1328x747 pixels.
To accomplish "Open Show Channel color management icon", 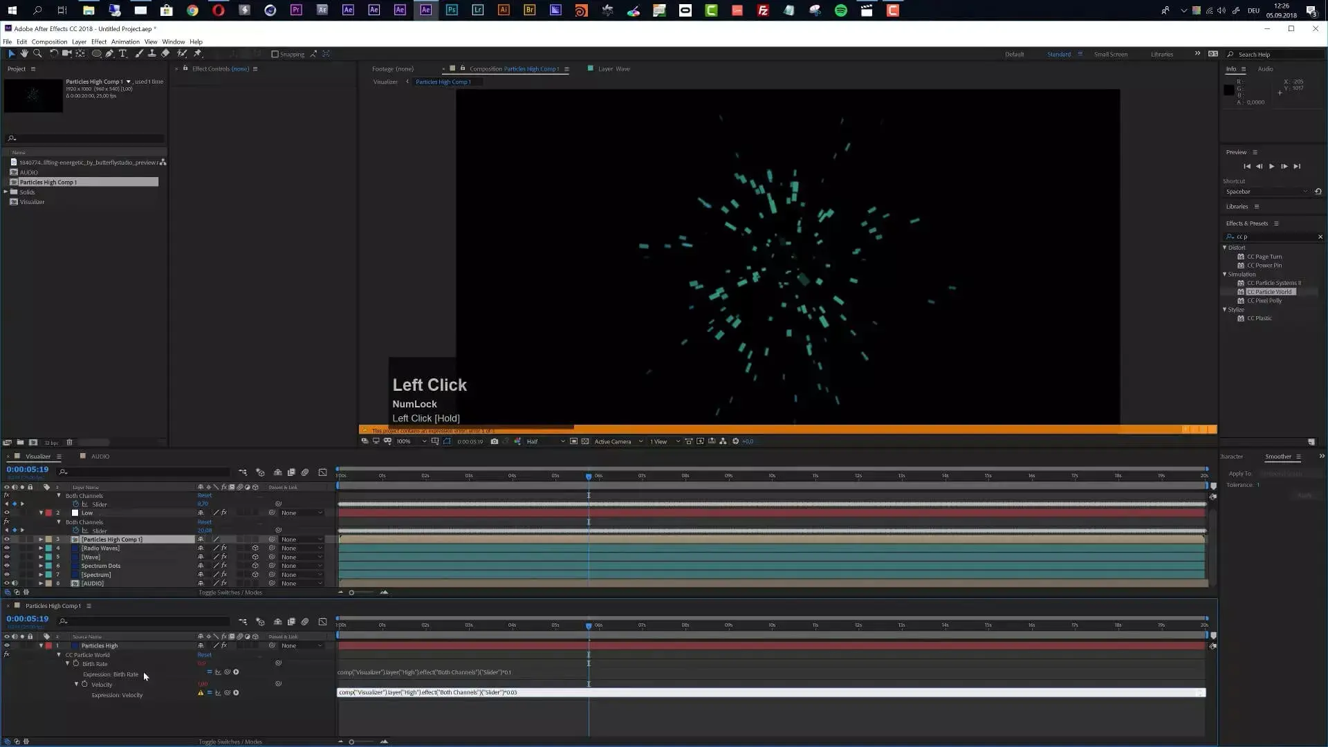I will pyautogui.click(x=517, y=441).
